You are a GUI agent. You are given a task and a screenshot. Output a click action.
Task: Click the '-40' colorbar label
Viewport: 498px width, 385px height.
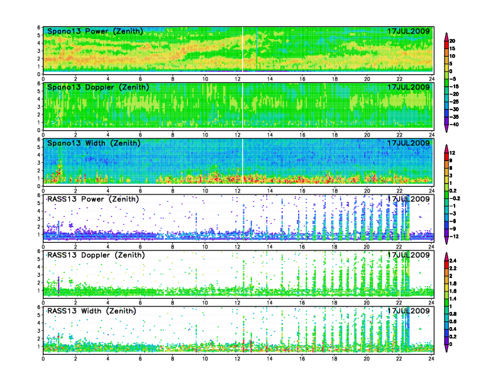(454, 125)
